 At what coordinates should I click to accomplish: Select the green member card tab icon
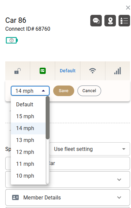coord(43,71)
